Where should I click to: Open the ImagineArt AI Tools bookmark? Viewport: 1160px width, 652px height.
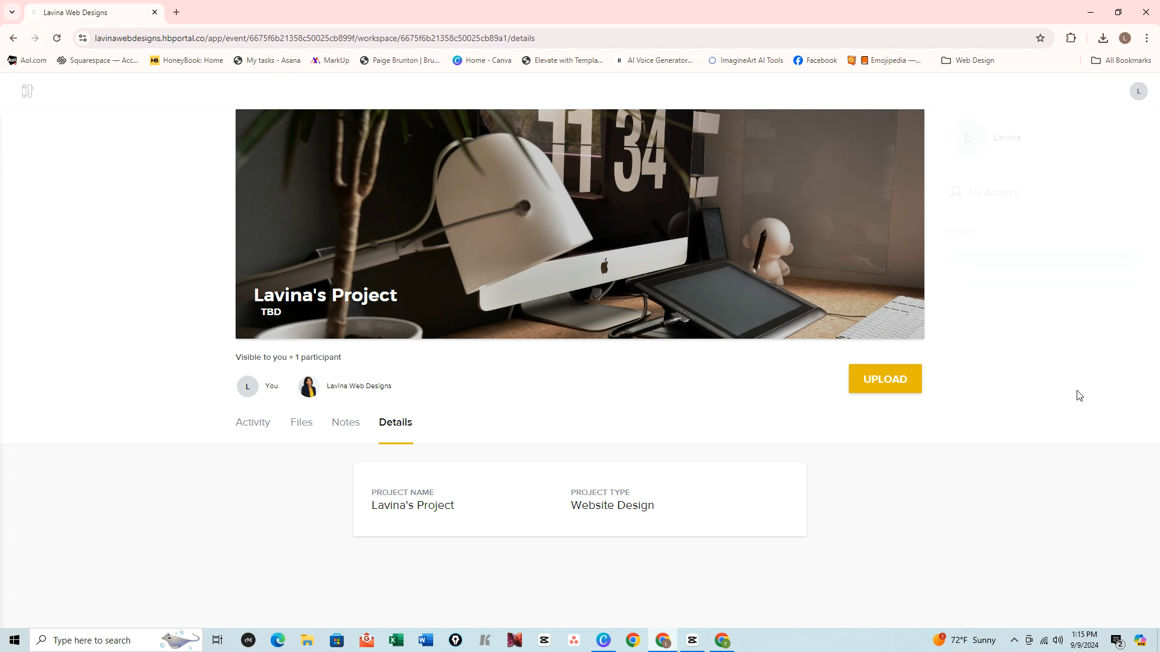point(746,60)
